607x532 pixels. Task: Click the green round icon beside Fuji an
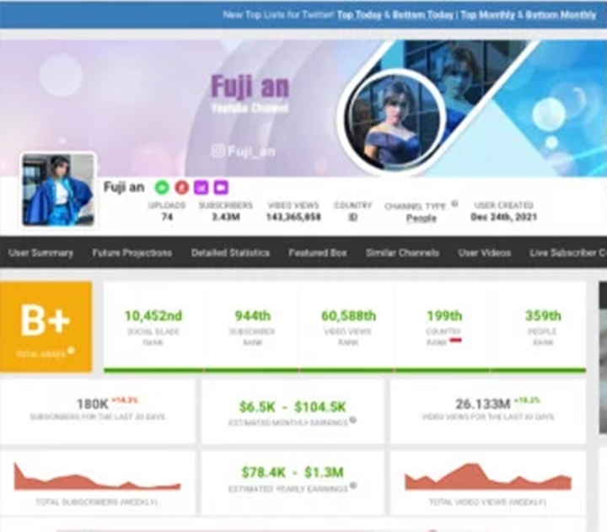coord(162,188)
